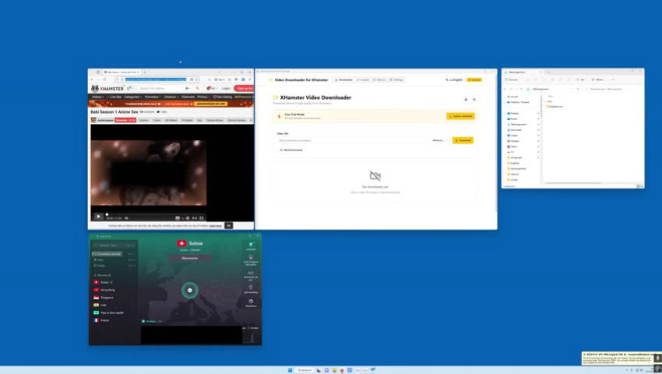Click the Login link on the site

point(226,88)
